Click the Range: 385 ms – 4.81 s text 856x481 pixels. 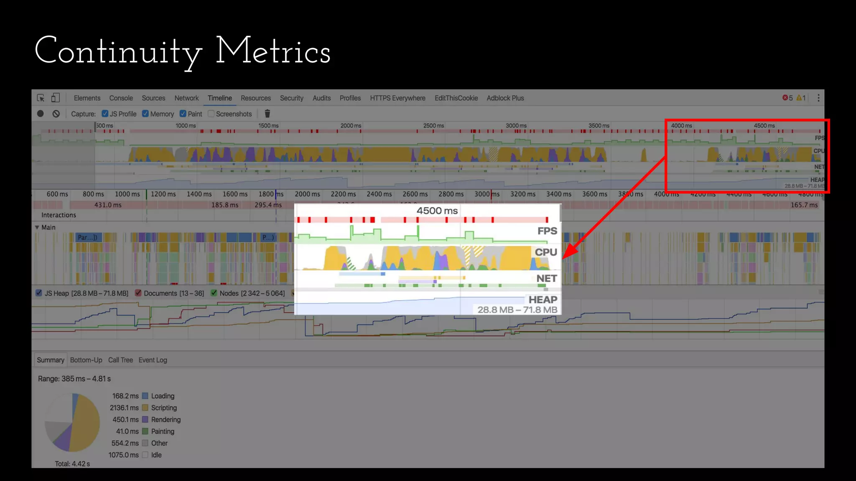coord(74,379)
